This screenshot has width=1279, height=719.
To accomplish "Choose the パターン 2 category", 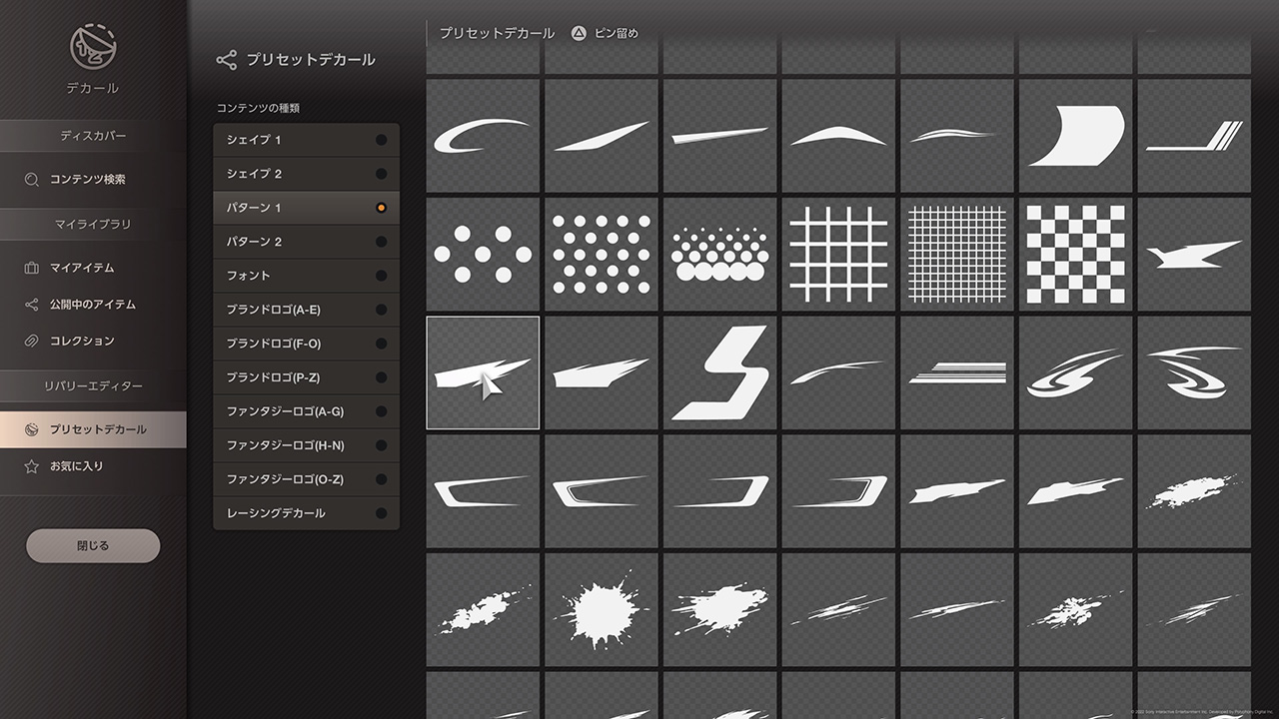I will [306, 242].
